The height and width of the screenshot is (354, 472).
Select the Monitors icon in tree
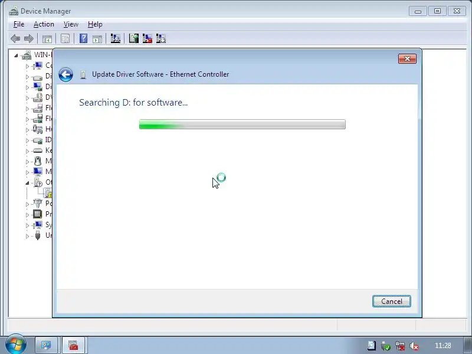tap(38, 172)
